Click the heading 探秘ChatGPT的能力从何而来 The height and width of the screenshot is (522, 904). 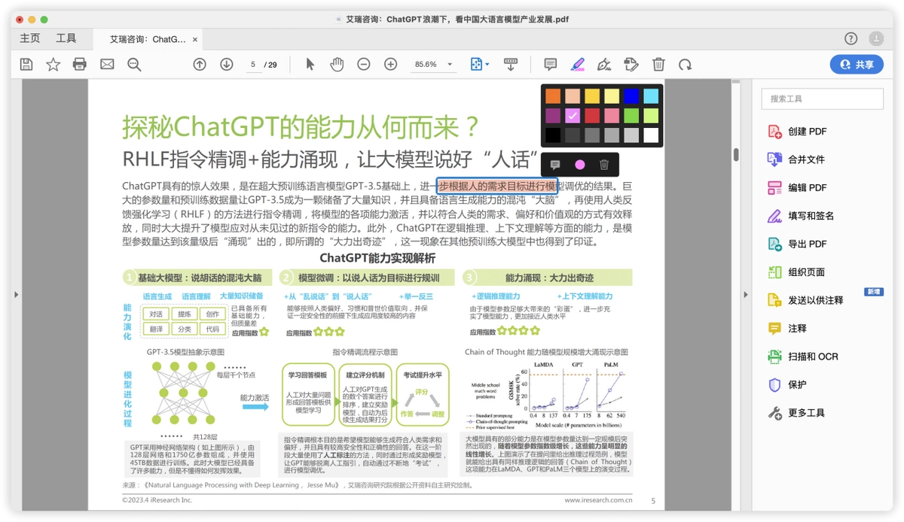[x=301, y=126]
